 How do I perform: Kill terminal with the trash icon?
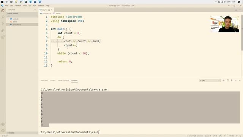[x=232, y=80]
